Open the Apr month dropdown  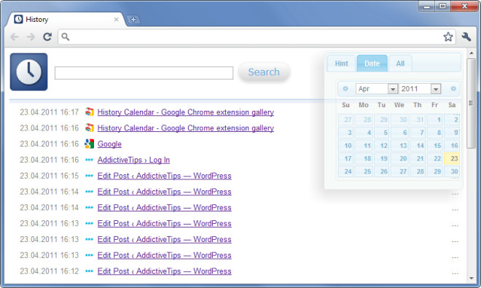pos(377,89)
